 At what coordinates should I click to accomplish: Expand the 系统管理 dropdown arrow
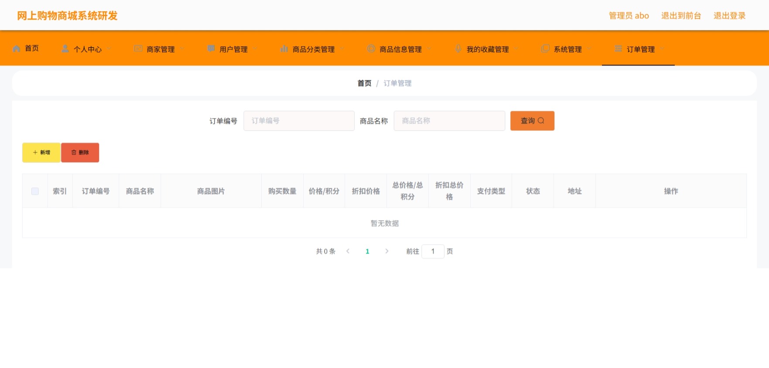(x=589, y=48)
